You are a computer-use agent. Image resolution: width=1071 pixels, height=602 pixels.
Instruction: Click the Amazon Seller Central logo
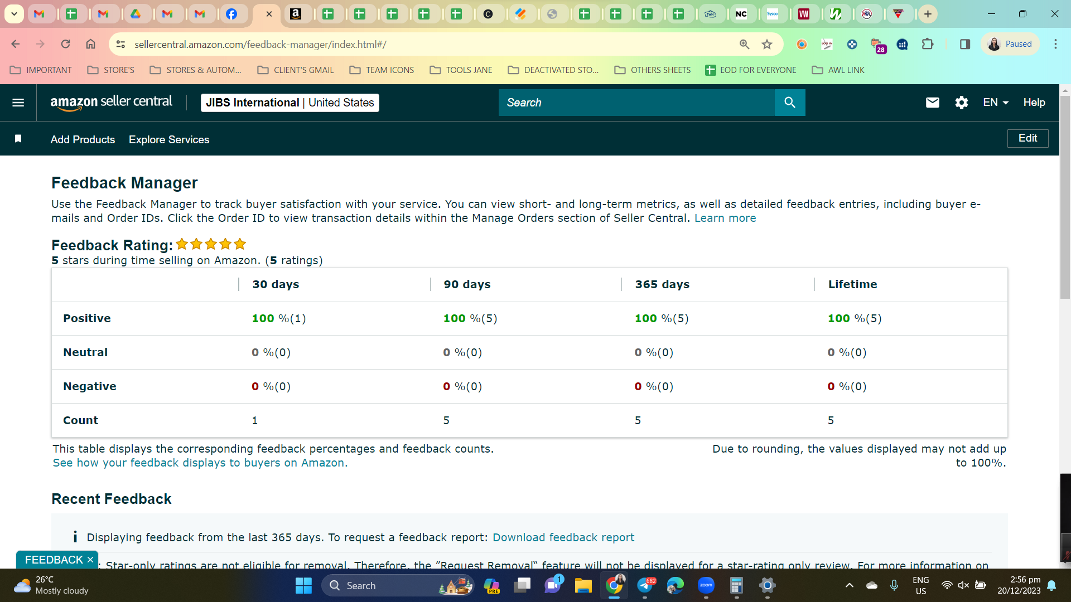(111, 103)
